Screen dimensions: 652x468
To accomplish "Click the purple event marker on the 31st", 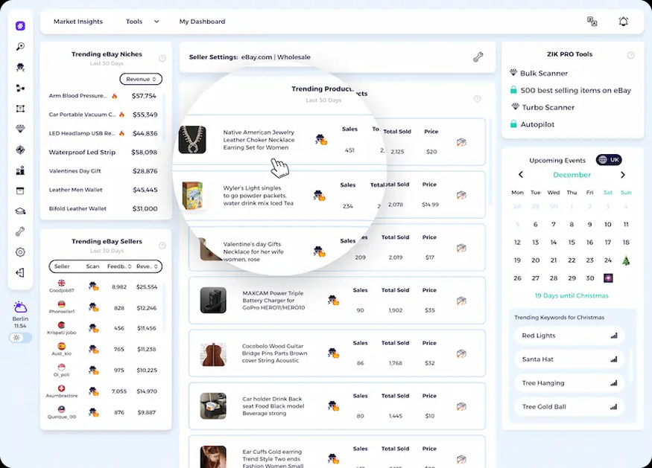I will 608,278.
